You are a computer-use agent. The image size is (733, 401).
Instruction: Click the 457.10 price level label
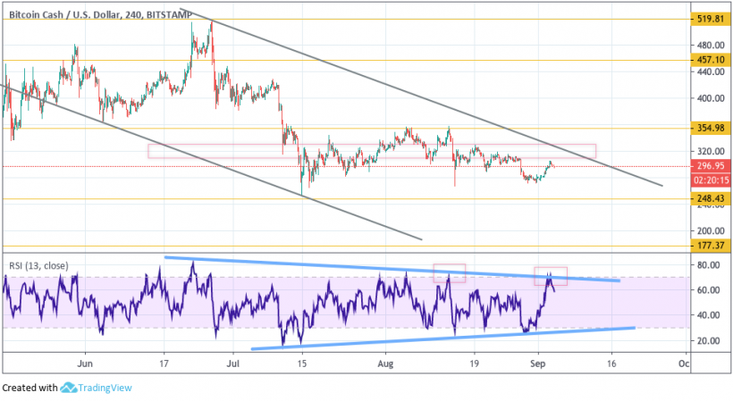tap(709, 60)
